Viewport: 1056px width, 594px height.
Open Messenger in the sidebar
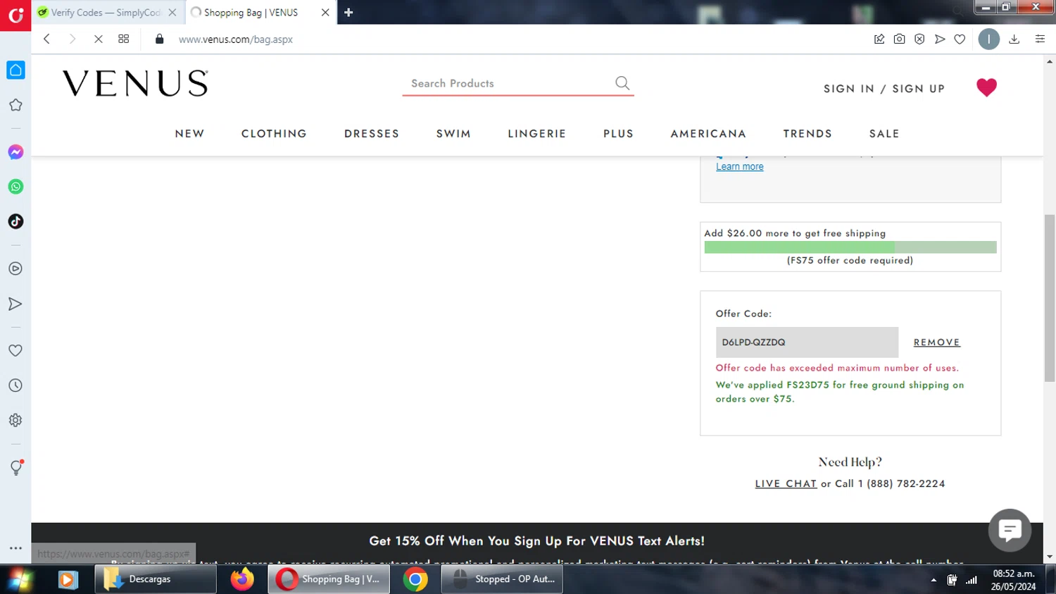pos(15,152)
